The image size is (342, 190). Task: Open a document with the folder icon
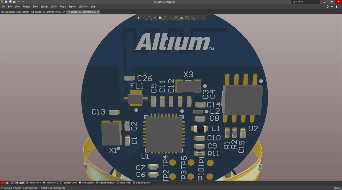pos(14,2)
